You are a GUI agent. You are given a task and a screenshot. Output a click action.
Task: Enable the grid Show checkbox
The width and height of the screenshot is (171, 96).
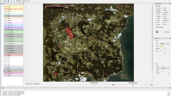pyautogui.click(x=162, y=66)
